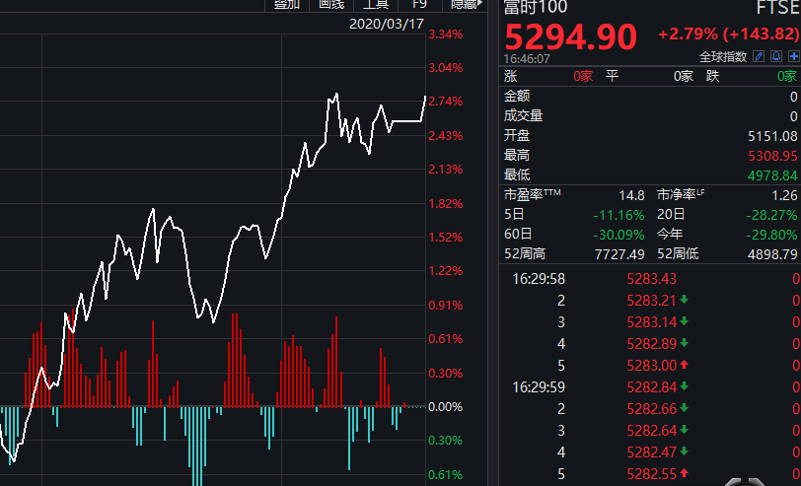Add index to watchlist with plus icon
The width and height of the screenshot is (801, 486).
tap(794, 56)
